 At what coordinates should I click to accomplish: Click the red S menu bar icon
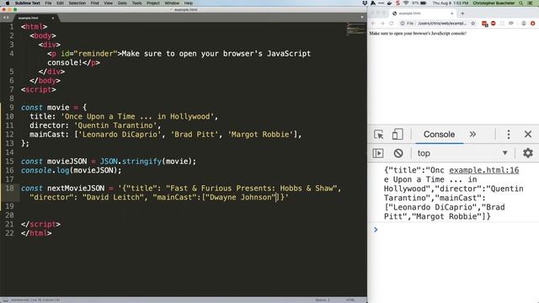click(x=398, y=3)
